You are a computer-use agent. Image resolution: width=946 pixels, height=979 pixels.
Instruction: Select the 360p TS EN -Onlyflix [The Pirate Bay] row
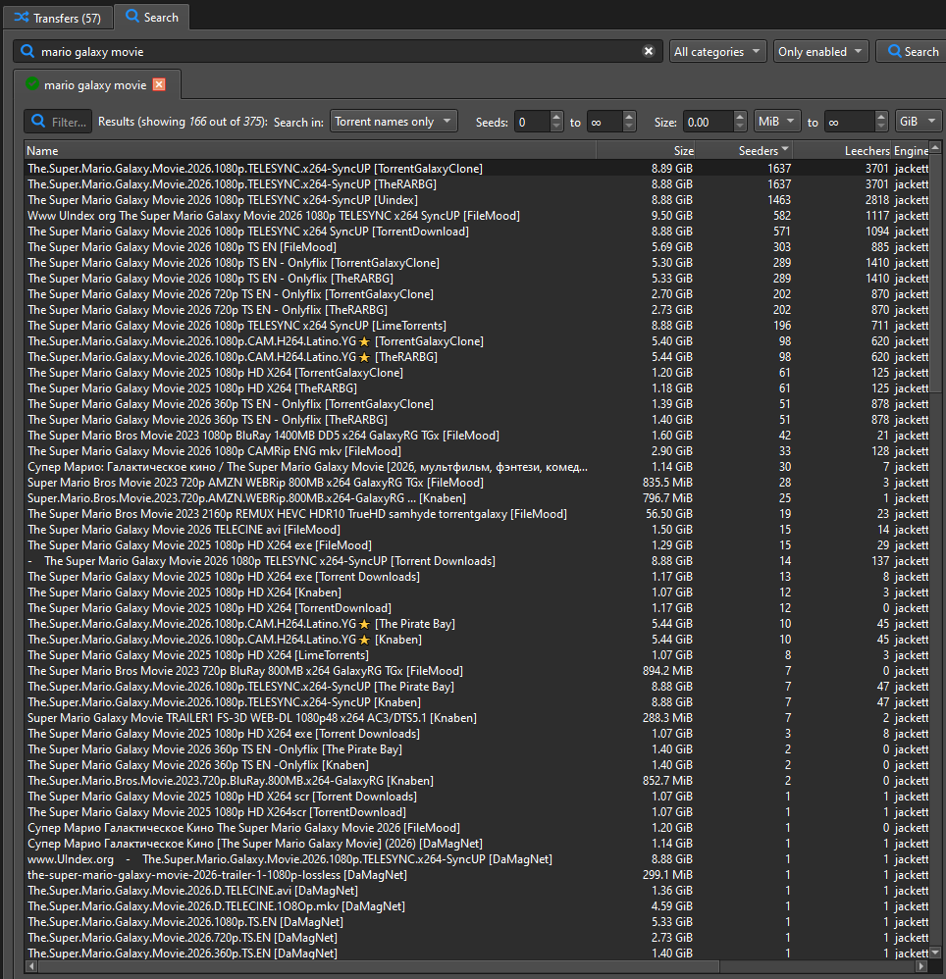click(x=477, y=749)
